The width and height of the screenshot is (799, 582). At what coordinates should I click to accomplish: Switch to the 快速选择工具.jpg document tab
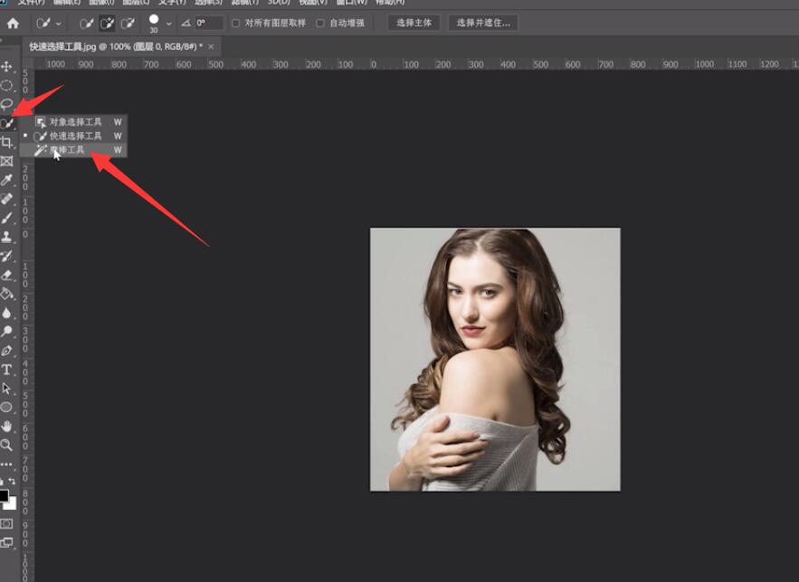click(116, 47)
